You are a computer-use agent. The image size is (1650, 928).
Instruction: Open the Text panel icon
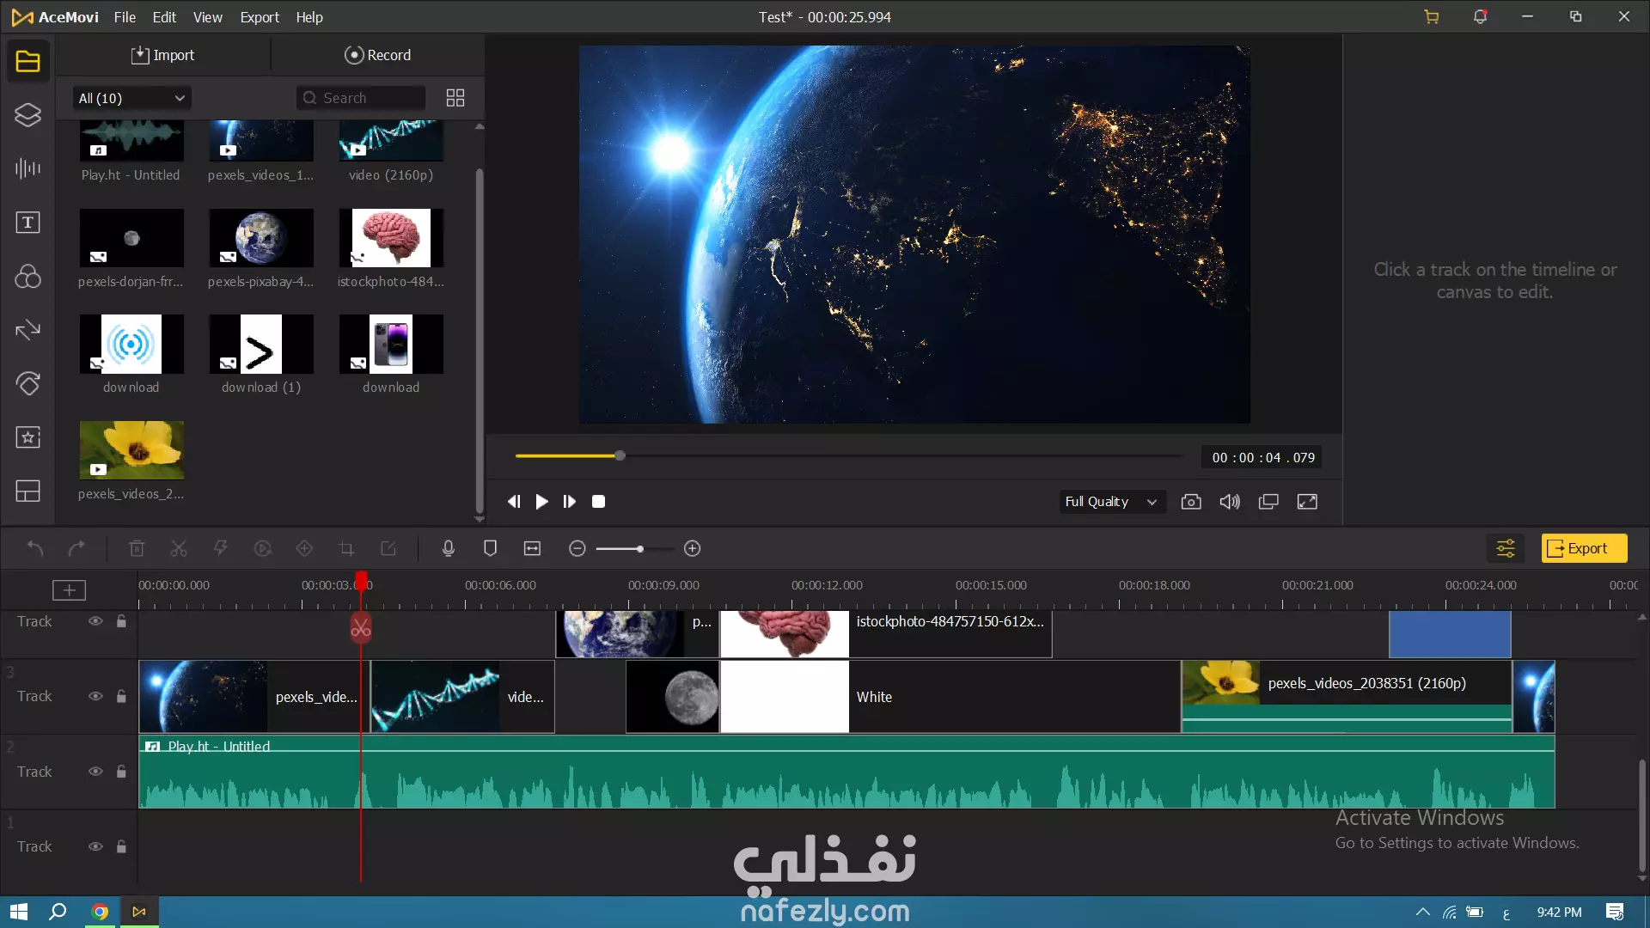pos(27,223)
